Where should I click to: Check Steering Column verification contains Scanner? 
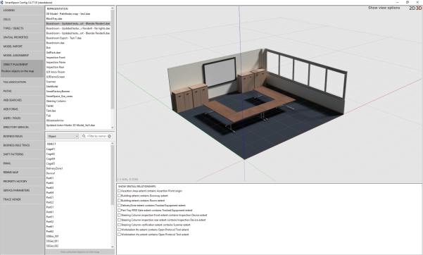[119, 225]
